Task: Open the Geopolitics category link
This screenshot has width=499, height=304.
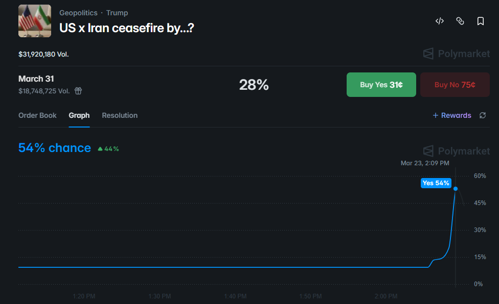Action: (x=78, y=13)
